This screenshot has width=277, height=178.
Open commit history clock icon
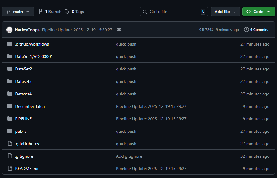point(246,30)
